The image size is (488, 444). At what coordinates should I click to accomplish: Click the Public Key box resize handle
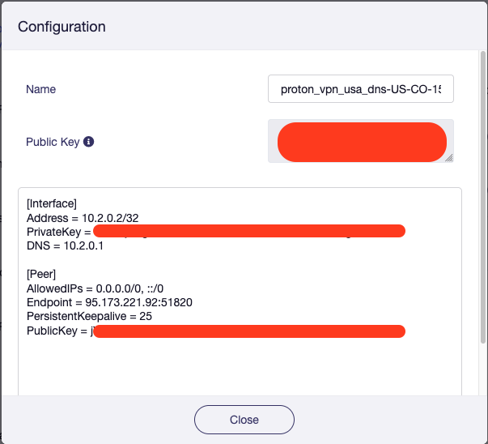click(449, 159)
